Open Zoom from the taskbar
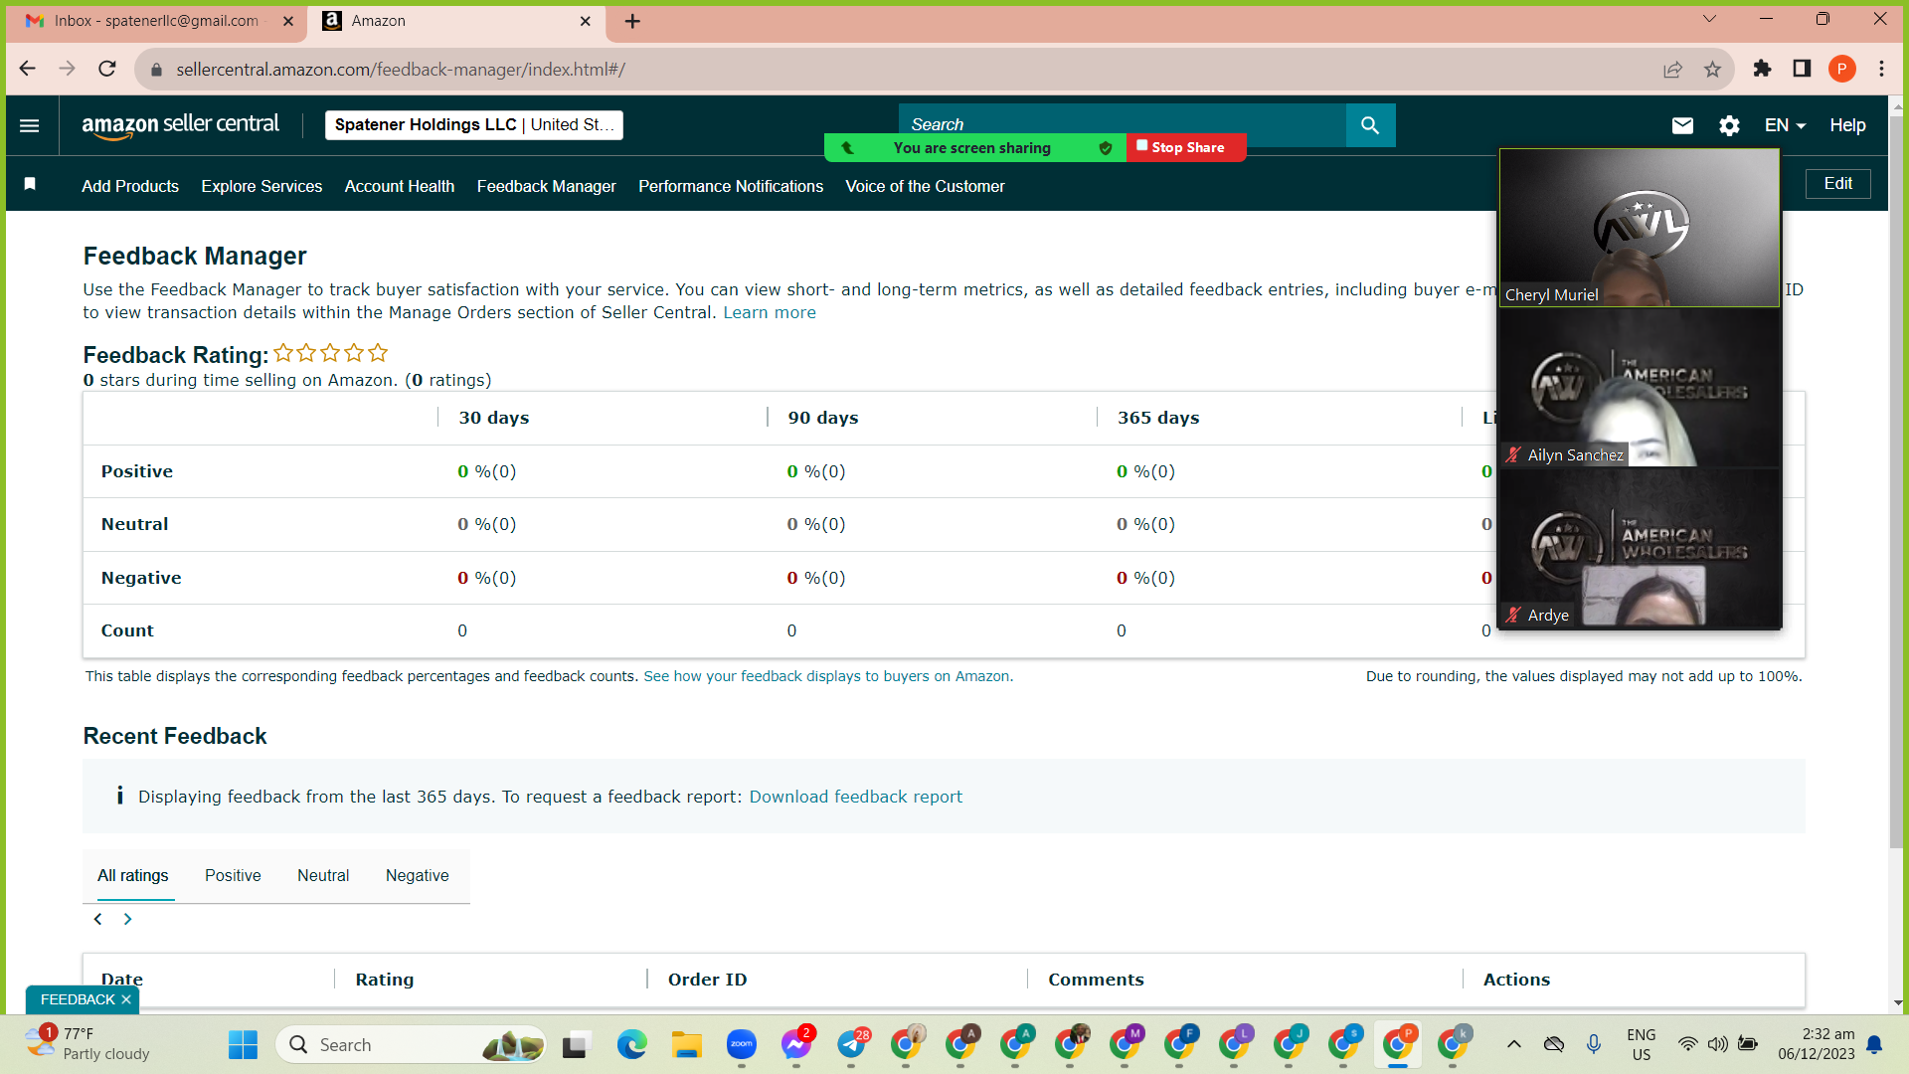Viewport: 1909px width, 1074px height. 742,1045
